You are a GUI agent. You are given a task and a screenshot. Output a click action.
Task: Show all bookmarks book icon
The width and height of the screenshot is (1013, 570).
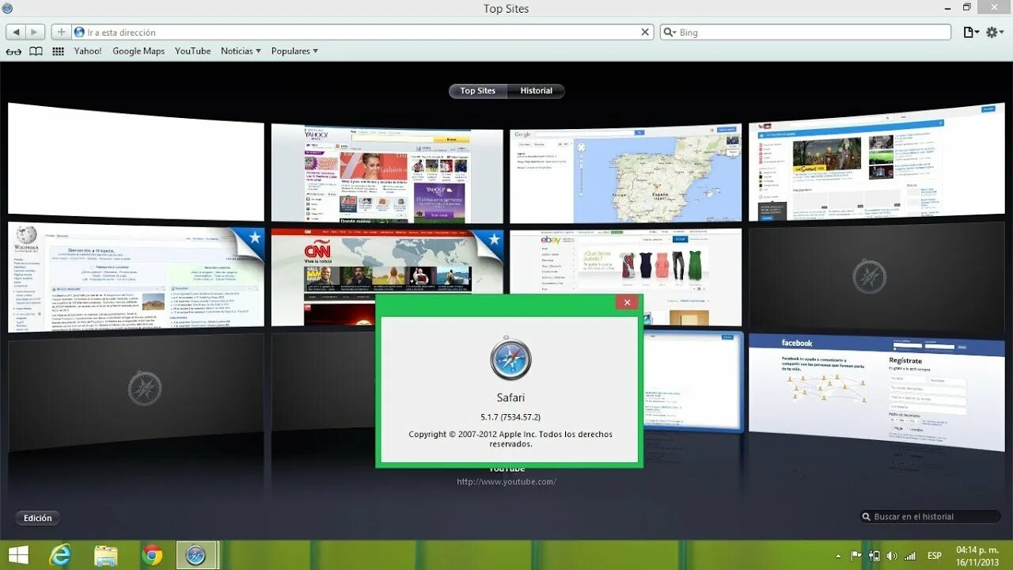tap(36, 51)
